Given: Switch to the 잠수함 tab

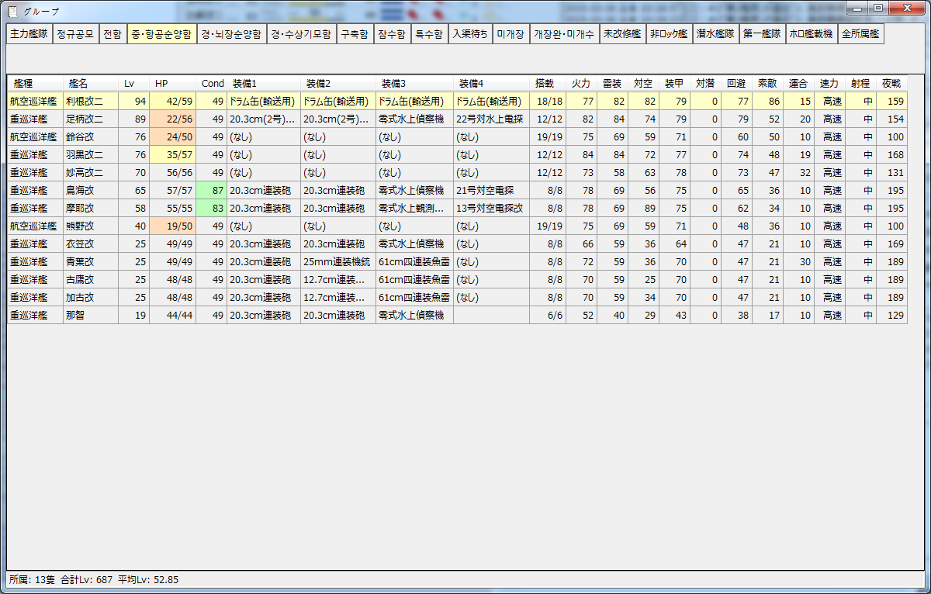Looking at the screenshot, I should point(392,35).
